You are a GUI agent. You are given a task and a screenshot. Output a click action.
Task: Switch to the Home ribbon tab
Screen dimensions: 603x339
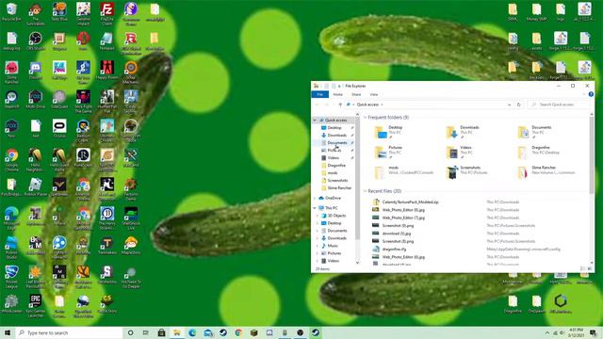tap(337, 94)
